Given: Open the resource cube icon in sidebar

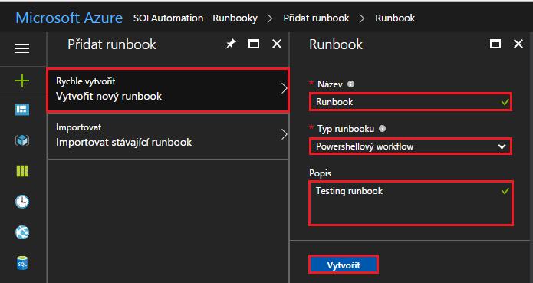Looking at the screenshot, I should click(22, 140).
